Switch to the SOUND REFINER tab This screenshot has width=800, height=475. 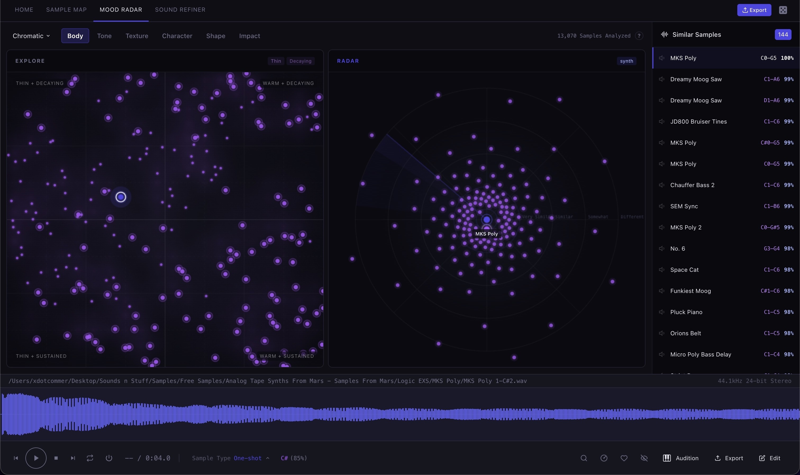click(x=180, y=10)
